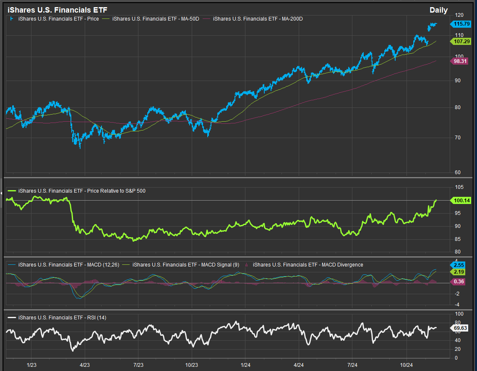Click the 100.14 relative price value tag
This screenshot has width=477, height=371.
tap(461, 201)
